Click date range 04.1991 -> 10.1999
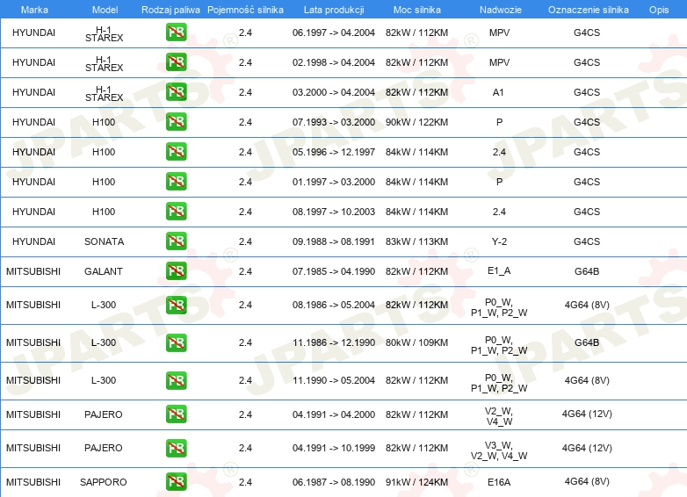This screenshot has height=497, width=687. (x=334, y=448)
